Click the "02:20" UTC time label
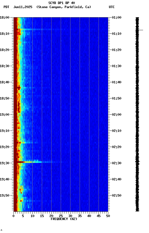Image resolution: width=149 pixels, height=233 pixels. pos(117,147)
